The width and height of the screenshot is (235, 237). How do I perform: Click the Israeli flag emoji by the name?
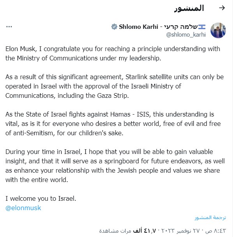tap(201, 27)
